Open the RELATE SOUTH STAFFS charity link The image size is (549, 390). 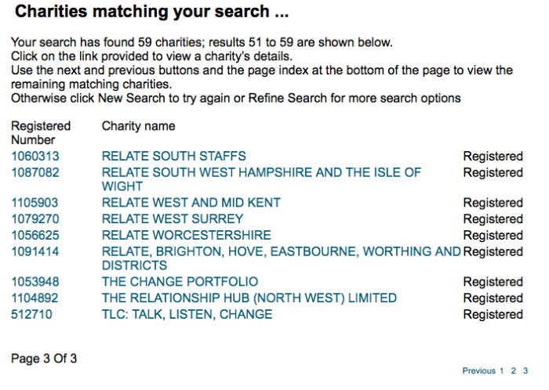pyautogui.click(x=173, y=156)
